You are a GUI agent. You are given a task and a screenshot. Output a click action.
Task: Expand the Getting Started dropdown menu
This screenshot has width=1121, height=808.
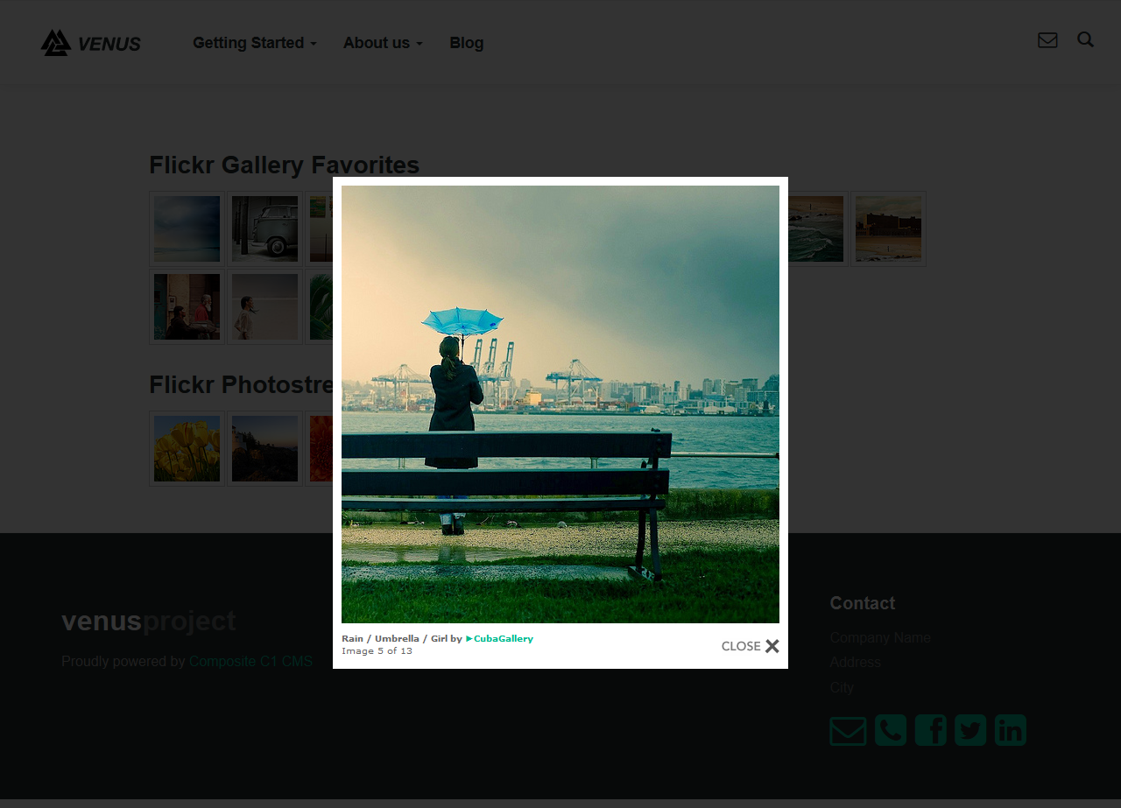click(x=254, y=43)
